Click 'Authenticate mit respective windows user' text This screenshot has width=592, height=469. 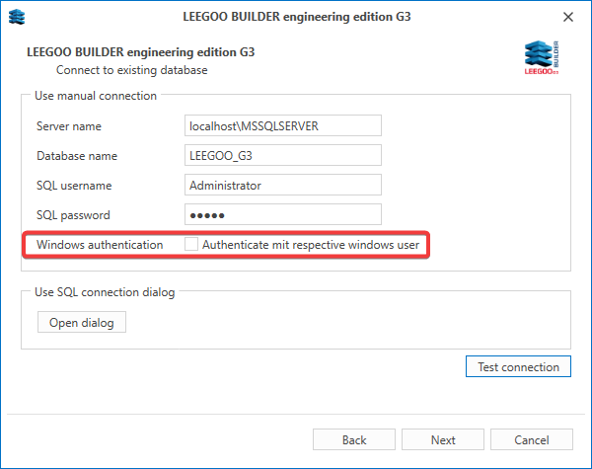coord(311,245)
